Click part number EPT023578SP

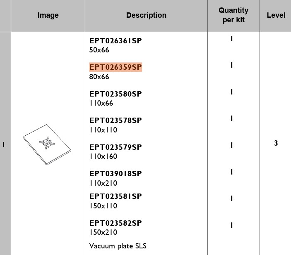coord(115,120)
